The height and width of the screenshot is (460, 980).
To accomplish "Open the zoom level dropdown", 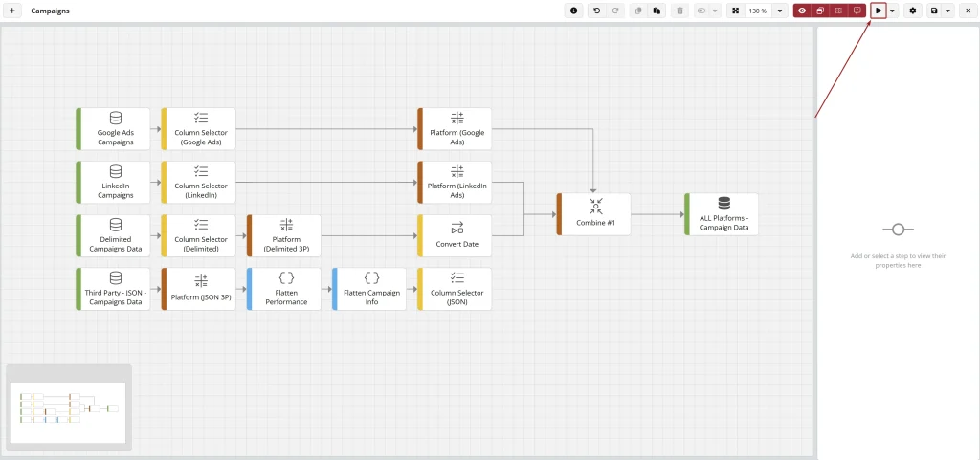I will [x=780, y=11].
